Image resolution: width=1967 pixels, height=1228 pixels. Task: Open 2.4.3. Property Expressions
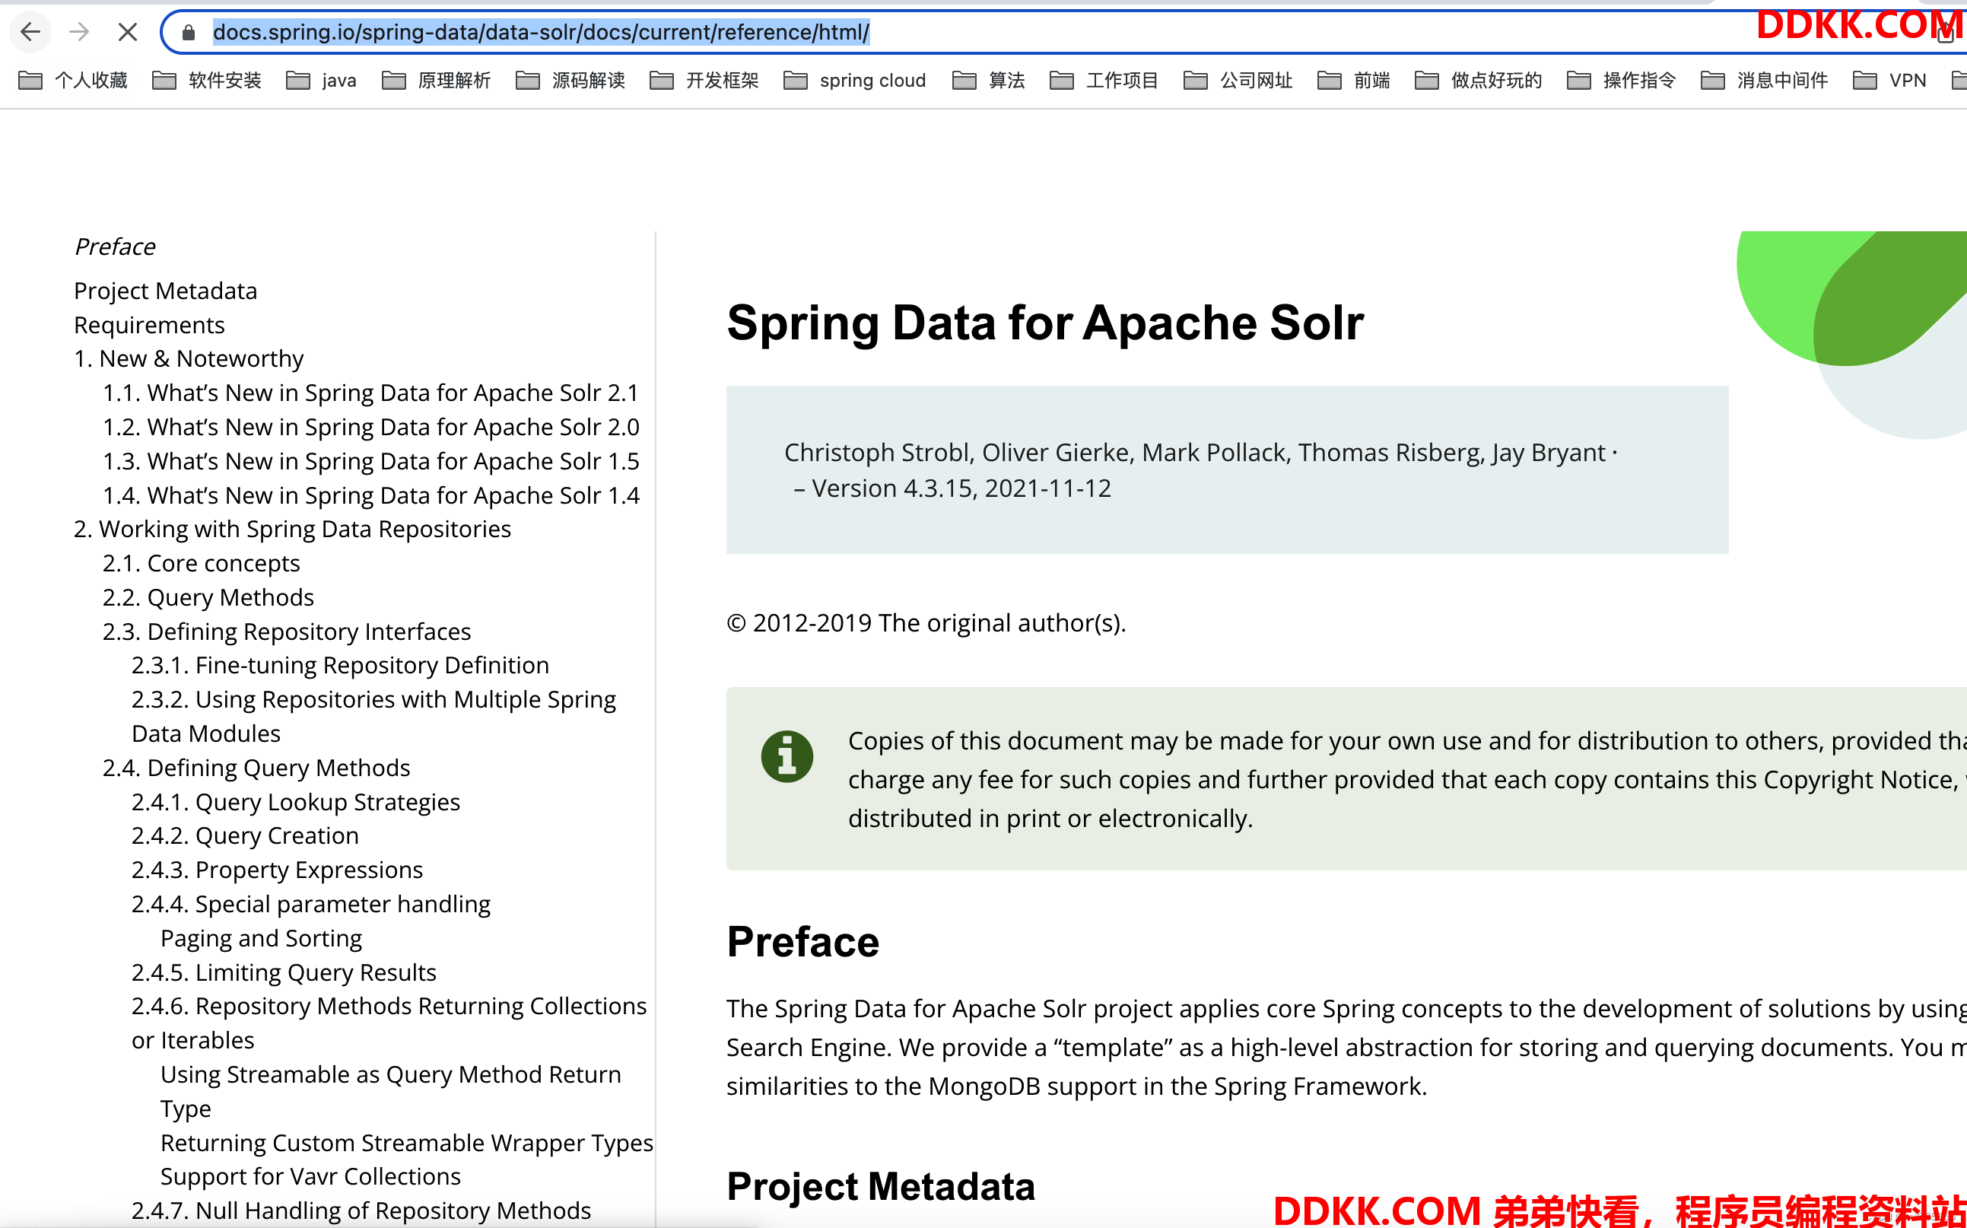277,869
